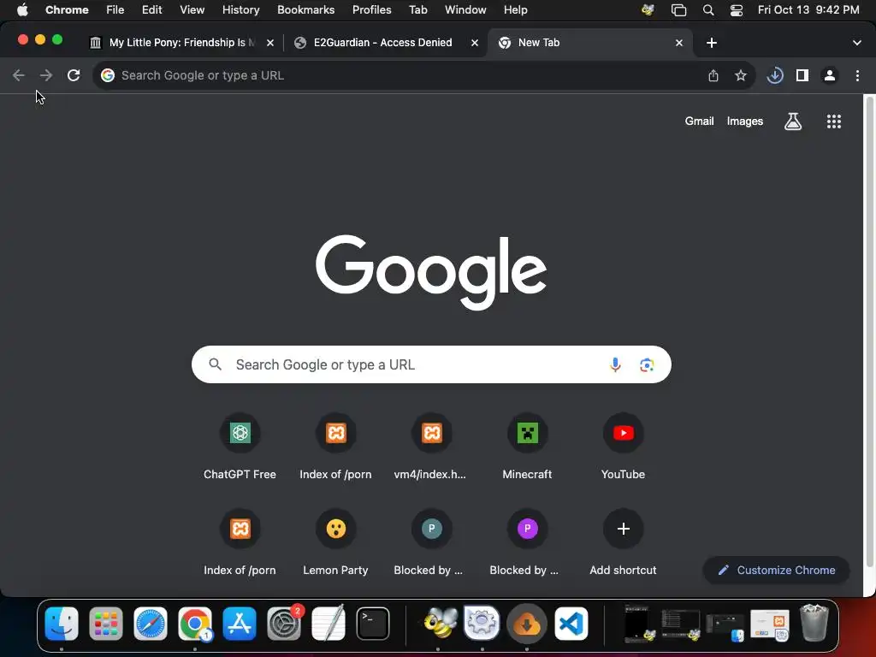Open the Apple menu
The height and width of the screenshot is (657, 876).
click(22, 10)
